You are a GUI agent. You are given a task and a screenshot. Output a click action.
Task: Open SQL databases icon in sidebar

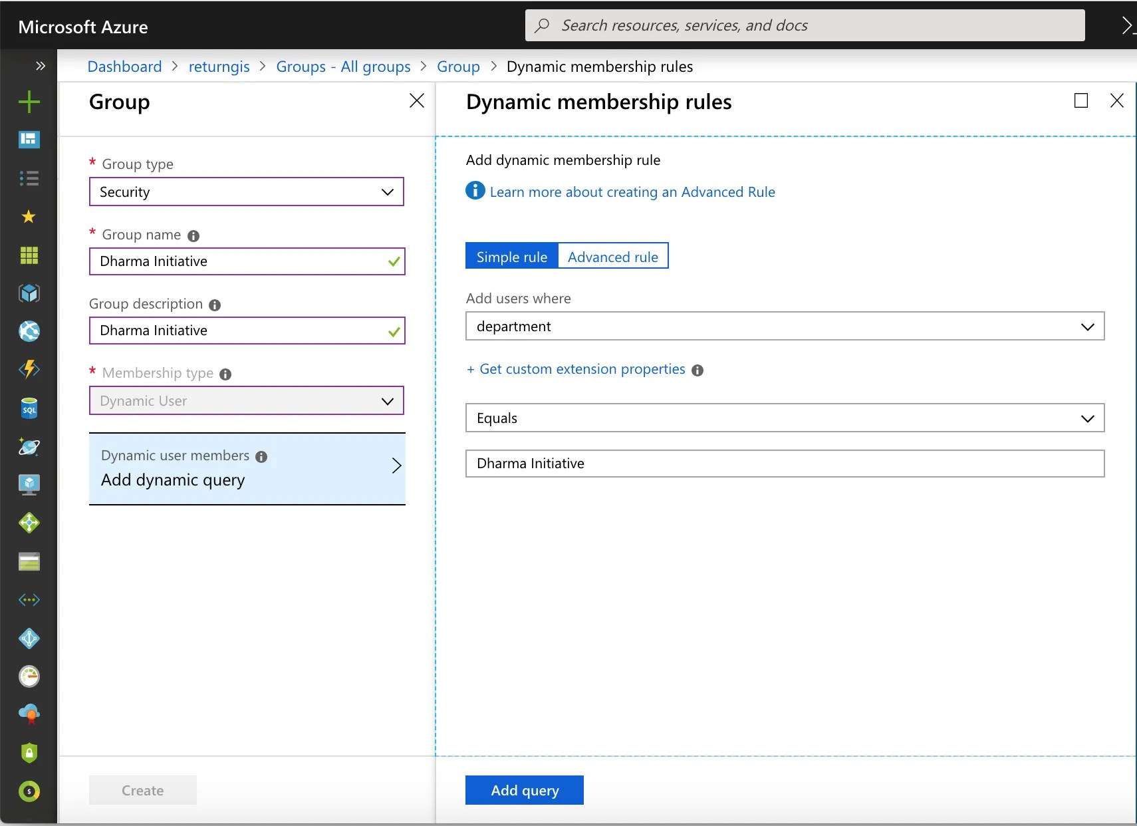click(x=29, y=408)
